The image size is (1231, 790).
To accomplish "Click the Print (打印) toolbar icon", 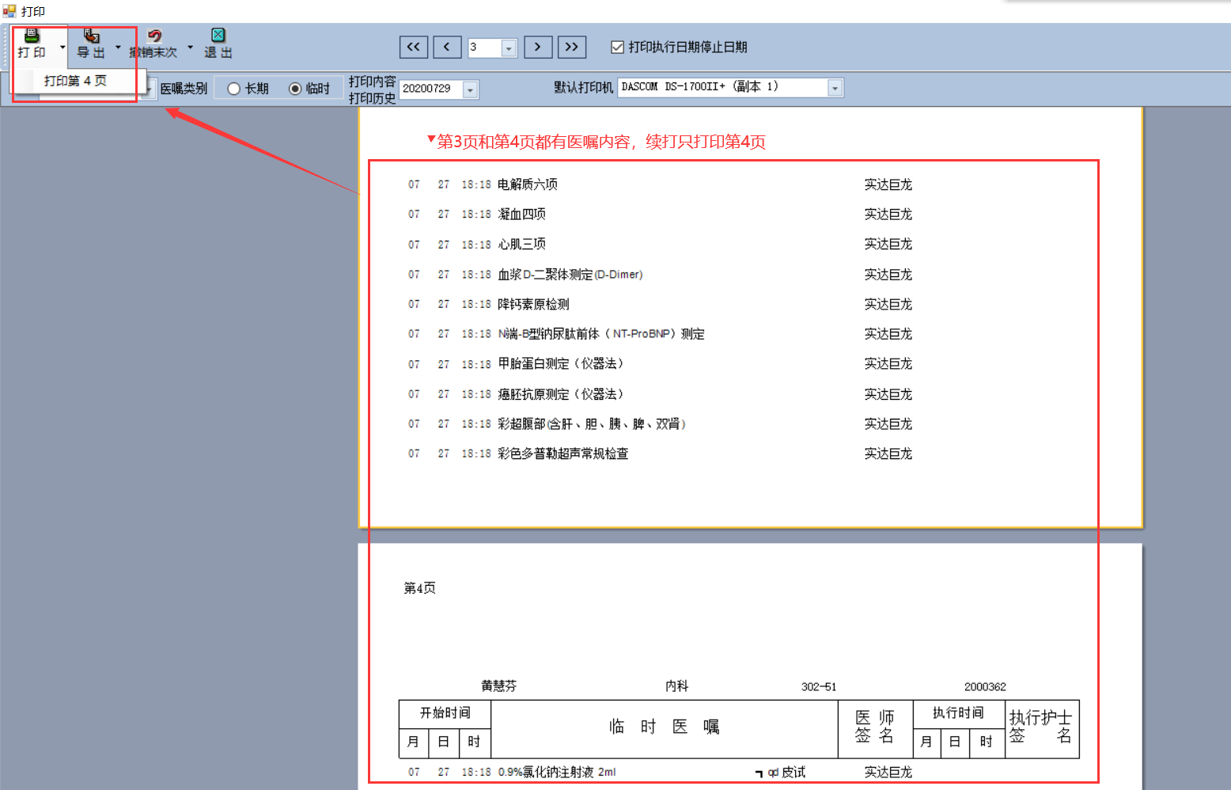I will coord(32,44).
